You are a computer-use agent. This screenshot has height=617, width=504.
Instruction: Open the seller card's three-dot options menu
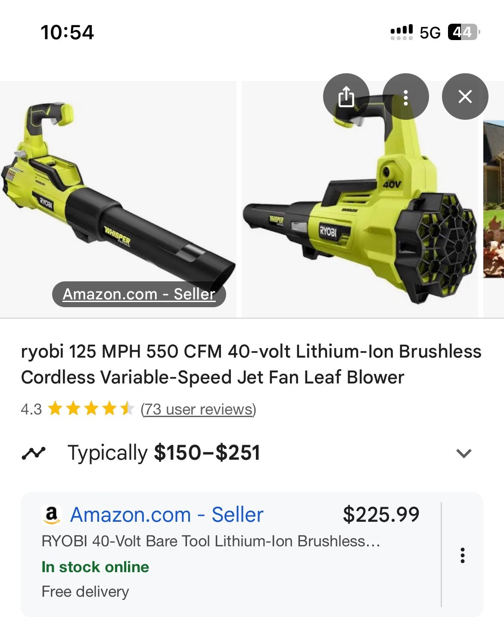coord(463,555)
